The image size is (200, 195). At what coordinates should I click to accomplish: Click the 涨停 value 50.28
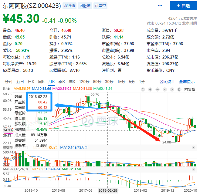pyautogui.click(x=118, y=30)
